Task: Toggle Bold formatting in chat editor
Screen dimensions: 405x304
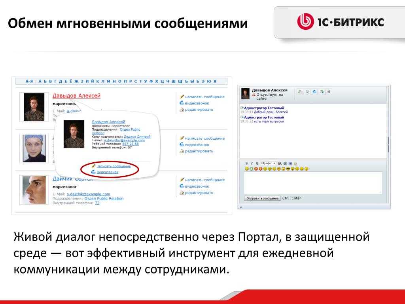Action: point(246,163)
